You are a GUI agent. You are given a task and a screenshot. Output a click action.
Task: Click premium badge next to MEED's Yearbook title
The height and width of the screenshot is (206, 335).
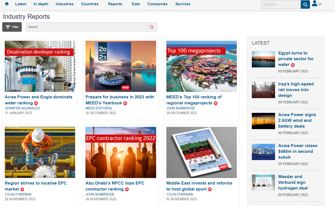tap(125, 103)
